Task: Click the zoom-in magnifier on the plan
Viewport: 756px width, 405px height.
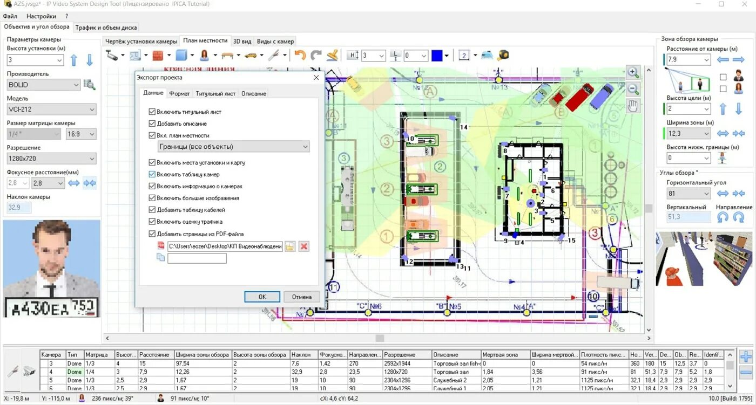Action: (633, 72)
